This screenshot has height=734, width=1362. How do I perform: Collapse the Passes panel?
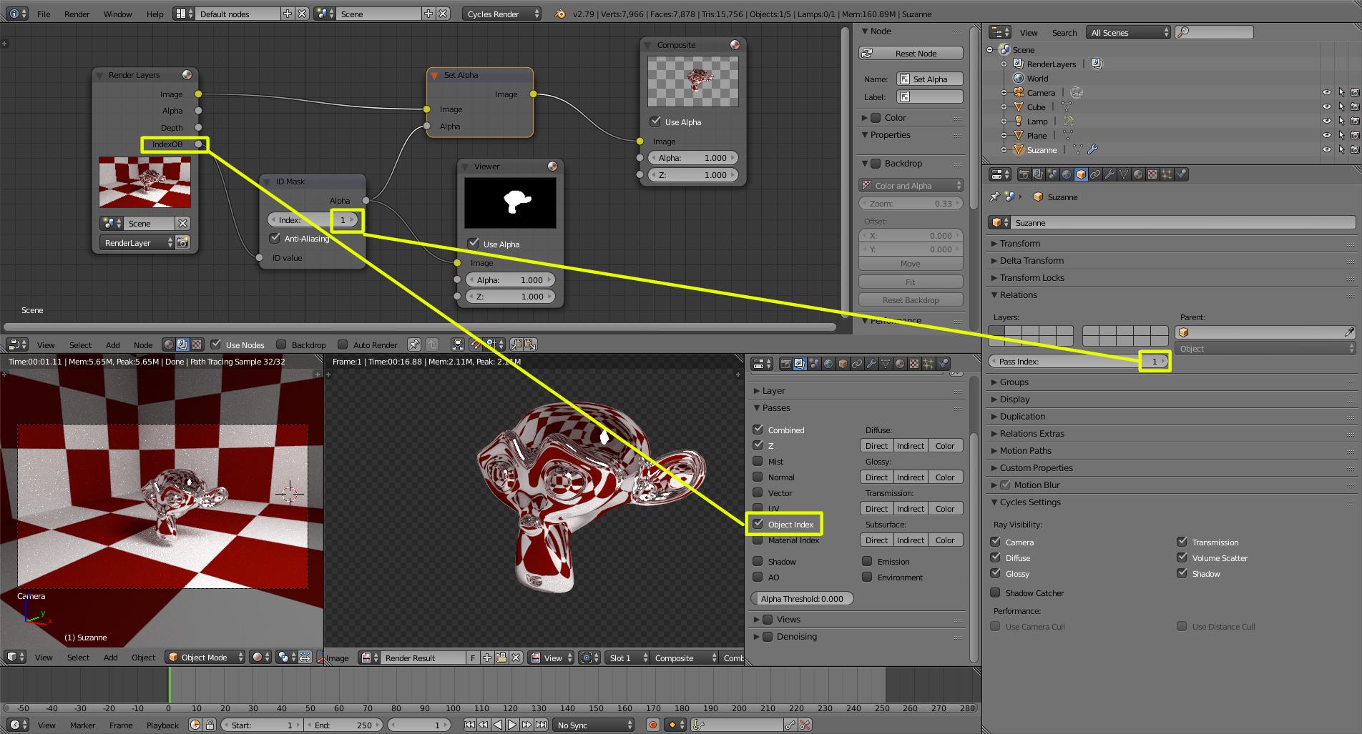click(776, 407)
